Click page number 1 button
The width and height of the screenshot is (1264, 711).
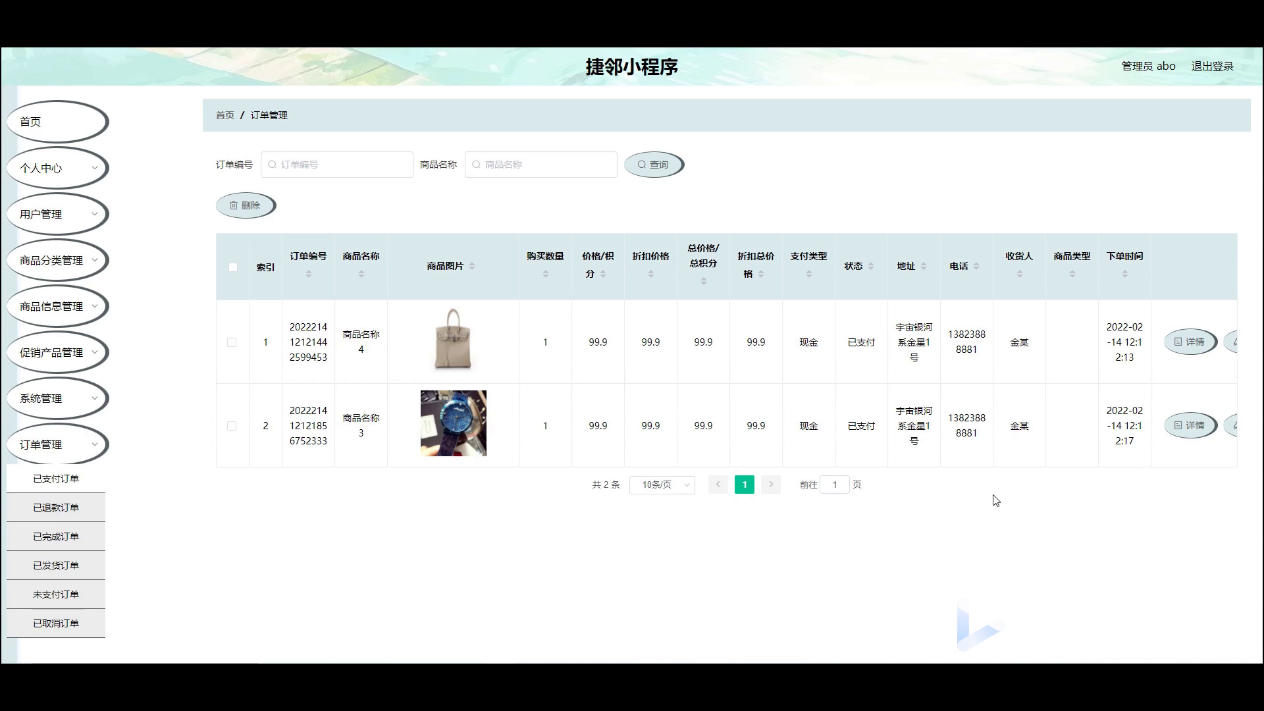745,485
